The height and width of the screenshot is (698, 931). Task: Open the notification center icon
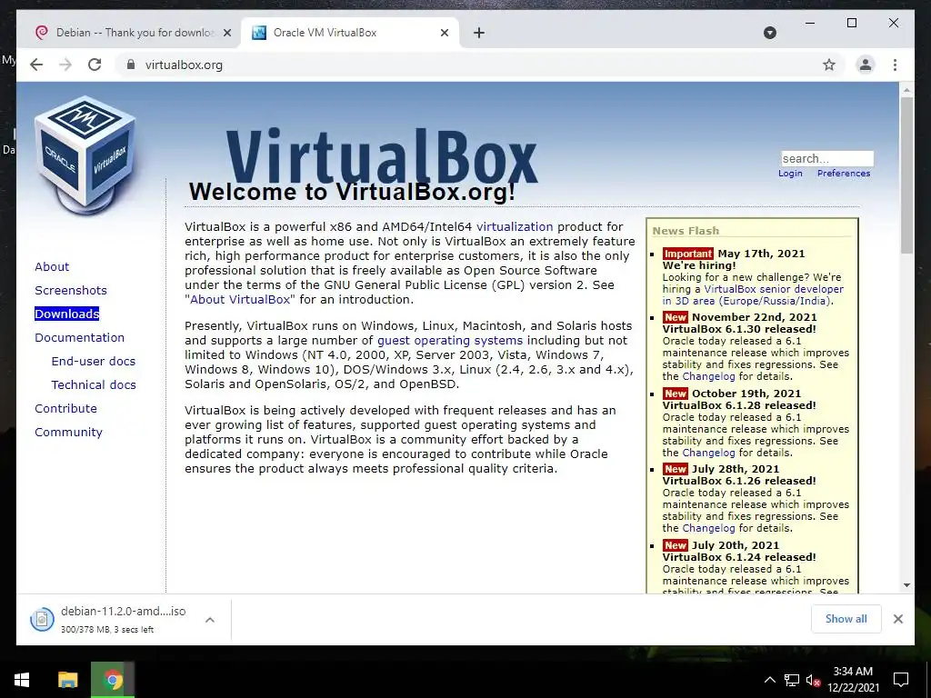901,680
